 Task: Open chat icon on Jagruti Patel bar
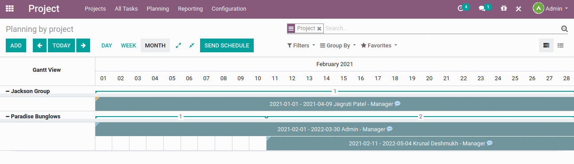pos(397,104)
